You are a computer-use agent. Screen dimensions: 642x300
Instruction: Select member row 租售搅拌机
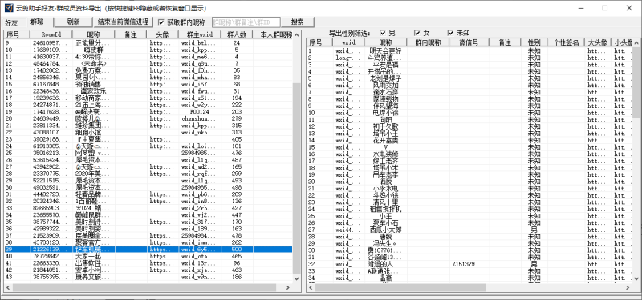(x=469, y=210)
